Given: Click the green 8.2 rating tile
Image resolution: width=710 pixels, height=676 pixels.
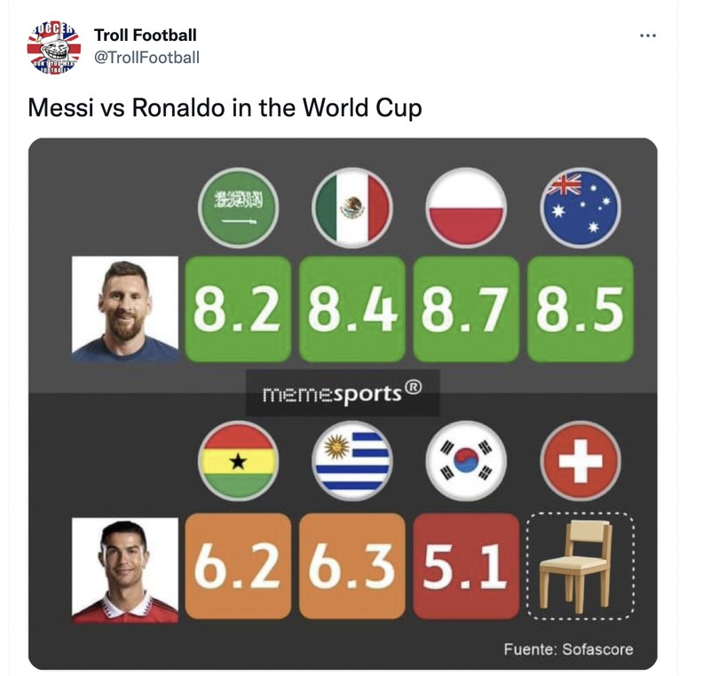Looking at the screenshot, I should [x=237, y=307].
